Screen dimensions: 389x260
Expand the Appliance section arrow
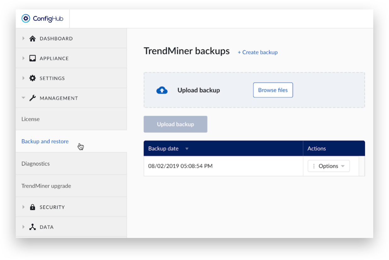coord(23,58)
